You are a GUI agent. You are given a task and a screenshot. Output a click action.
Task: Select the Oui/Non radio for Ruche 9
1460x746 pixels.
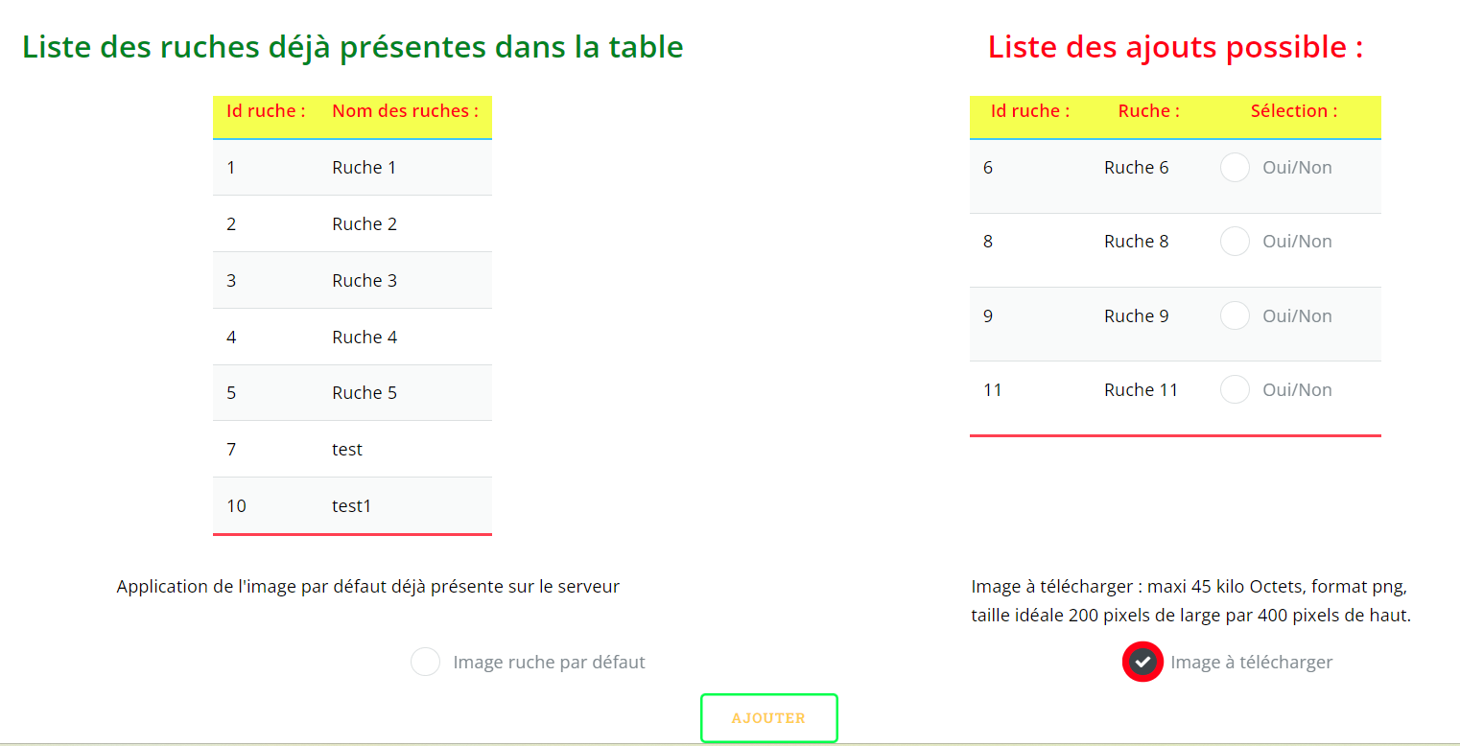pyautogui.click(x=1235, y=315)
